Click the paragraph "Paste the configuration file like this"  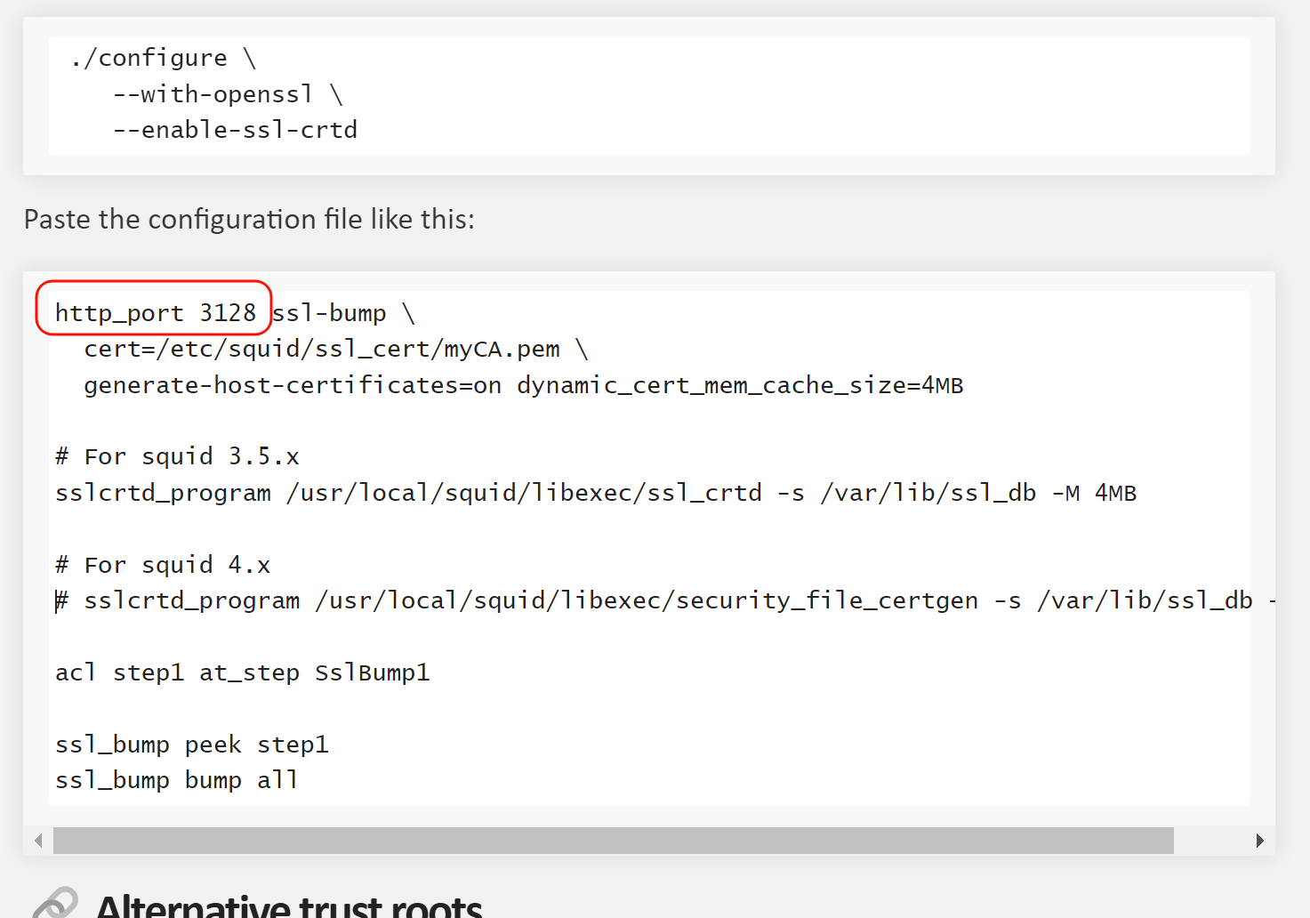coord(249,219)
